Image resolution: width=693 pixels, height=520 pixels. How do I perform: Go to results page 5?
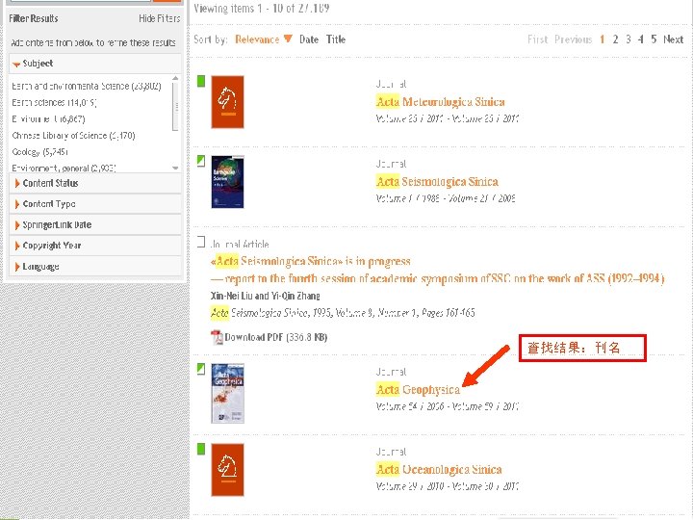point(654,39)
